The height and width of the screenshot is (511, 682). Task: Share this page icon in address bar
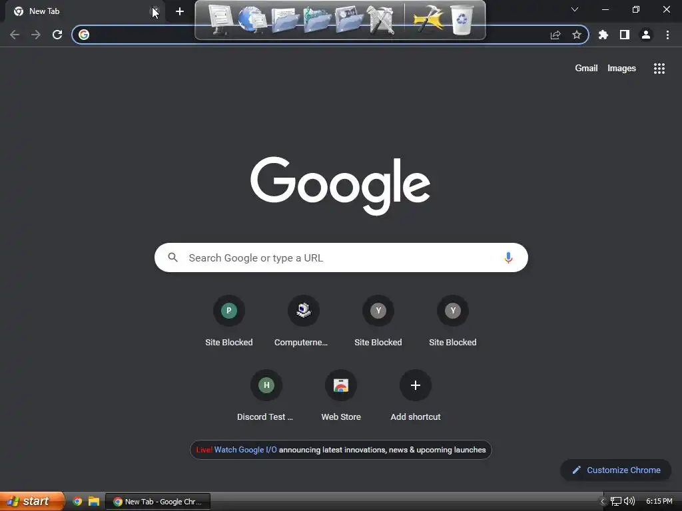coord(555,35)
